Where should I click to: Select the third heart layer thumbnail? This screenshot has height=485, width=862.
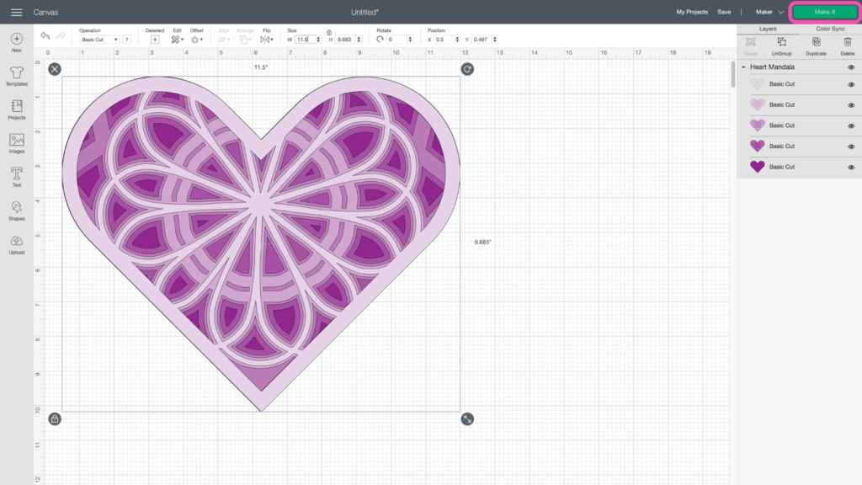(757, 125)
